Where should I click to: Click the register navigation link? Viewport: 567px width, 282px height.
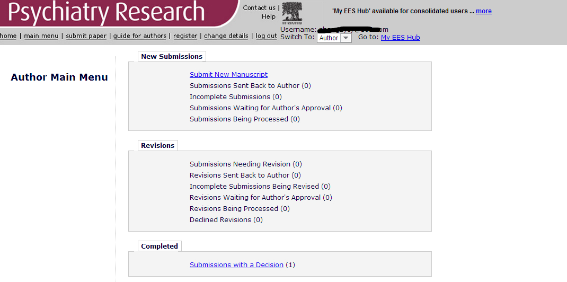(185, 36)
